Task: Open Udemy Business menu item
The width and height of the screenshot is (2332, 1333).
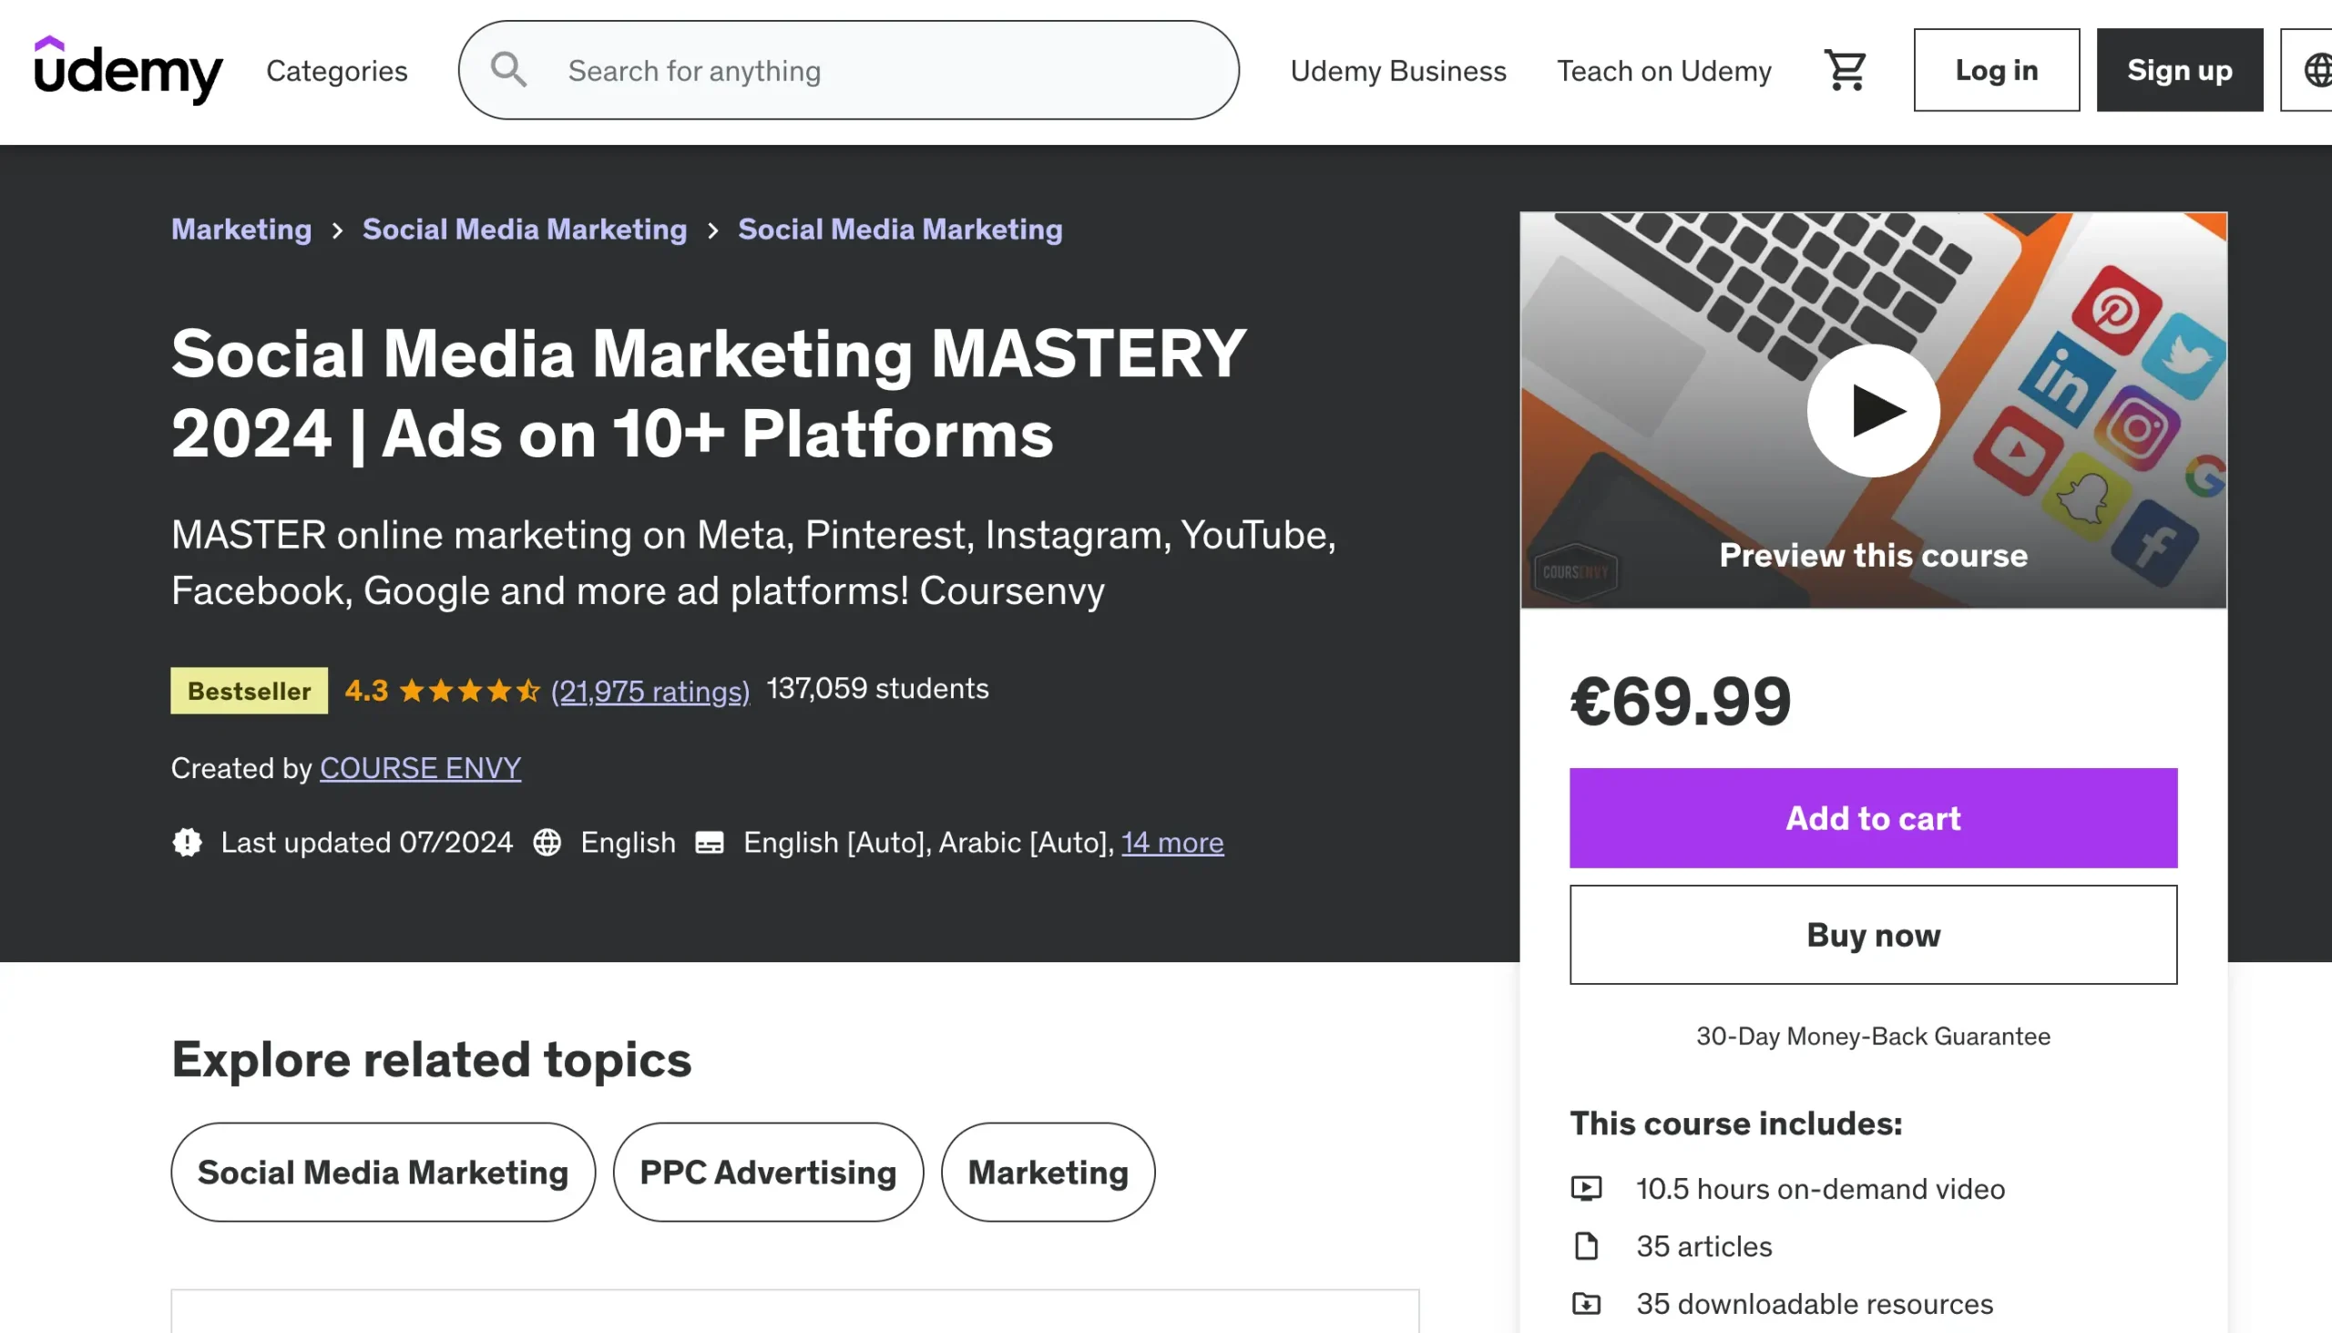Action: click(x=1397, y=70)
